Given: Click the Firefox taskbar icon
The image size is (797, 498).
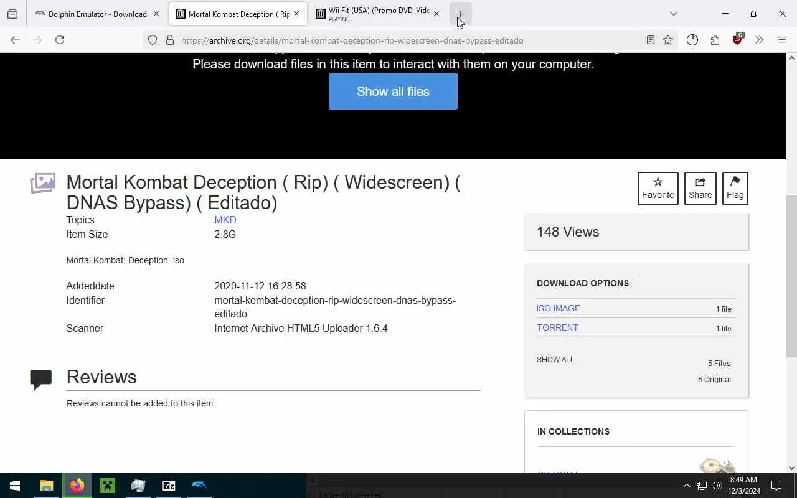Looking at the screenshot, I should [77, 486].
